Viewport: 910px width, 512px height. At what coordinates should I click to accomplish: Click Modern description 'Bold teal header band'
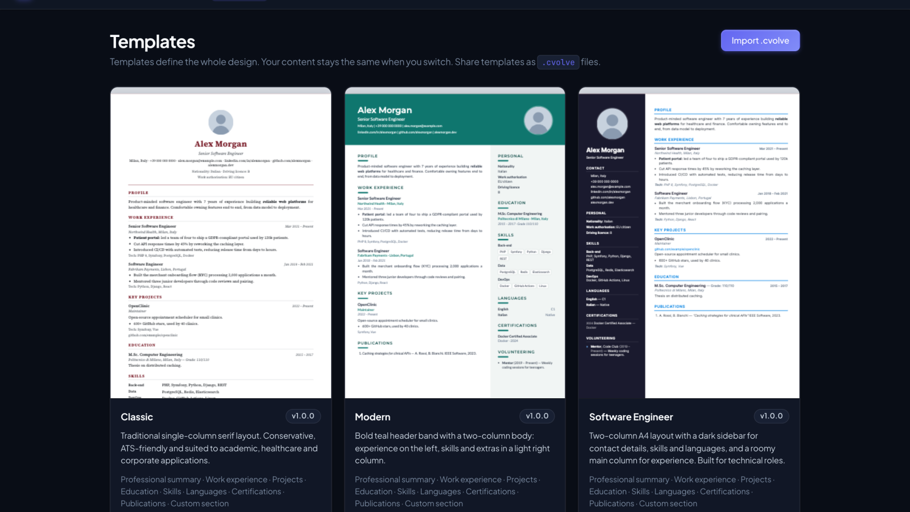tap(453, 448)
